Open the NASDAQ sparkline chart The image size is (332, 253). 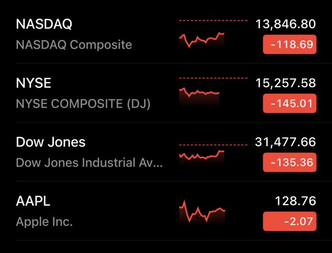pyautogui.click(x=202, y=39)
